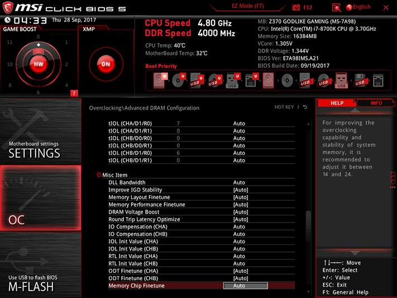
Task: Edit RTL Init Value (CHA)
Action: 239,256
